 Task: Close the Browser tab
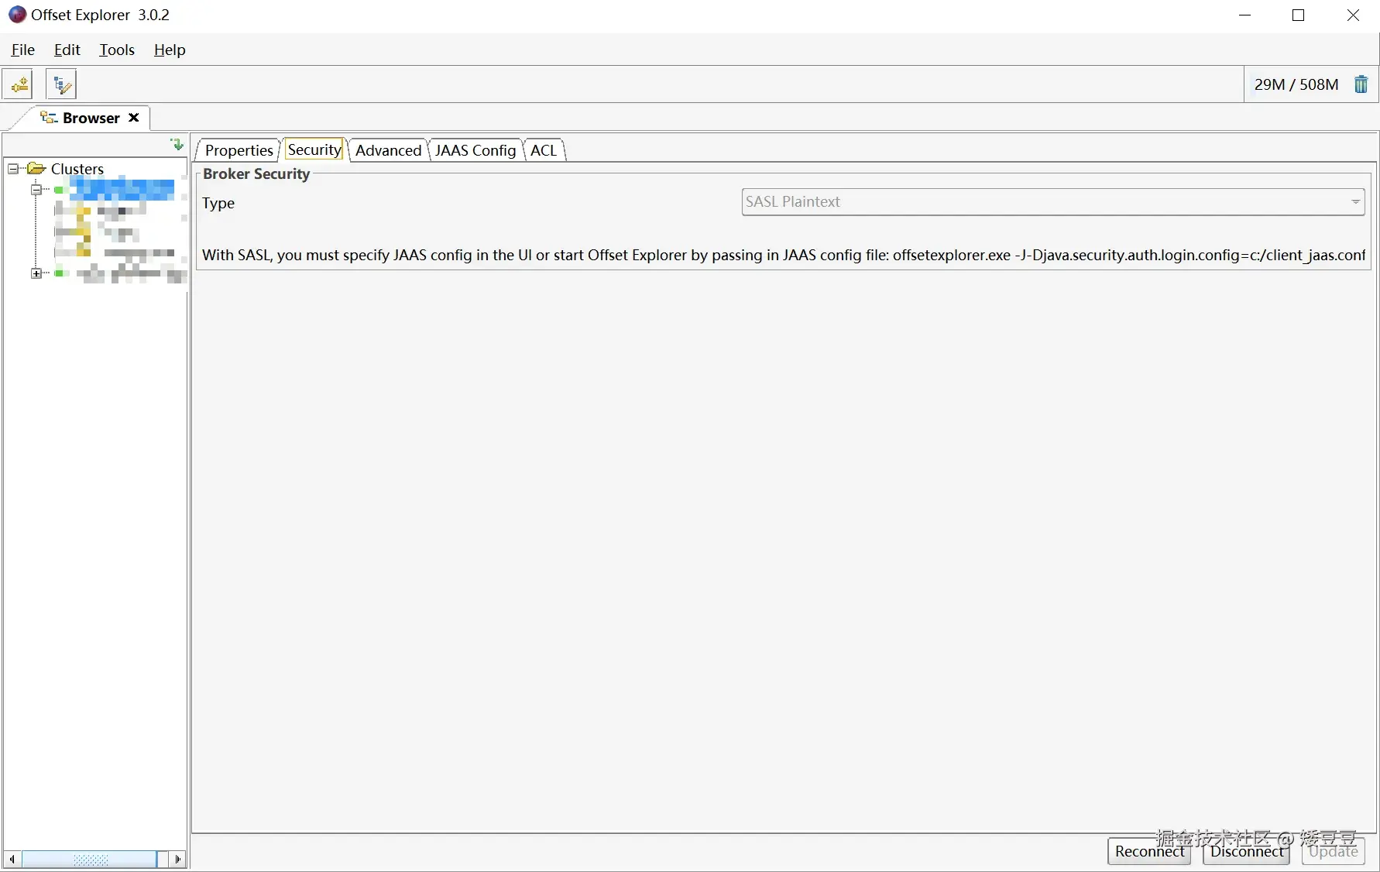pos(134,118)
